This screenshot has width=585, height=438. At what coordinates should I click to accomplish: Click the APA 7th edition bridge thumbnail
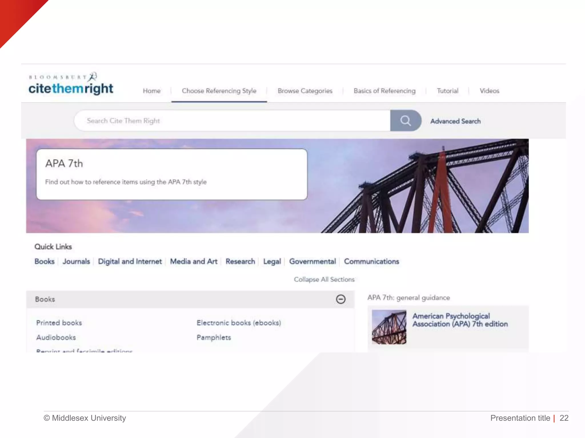click(x=389, y=327)
